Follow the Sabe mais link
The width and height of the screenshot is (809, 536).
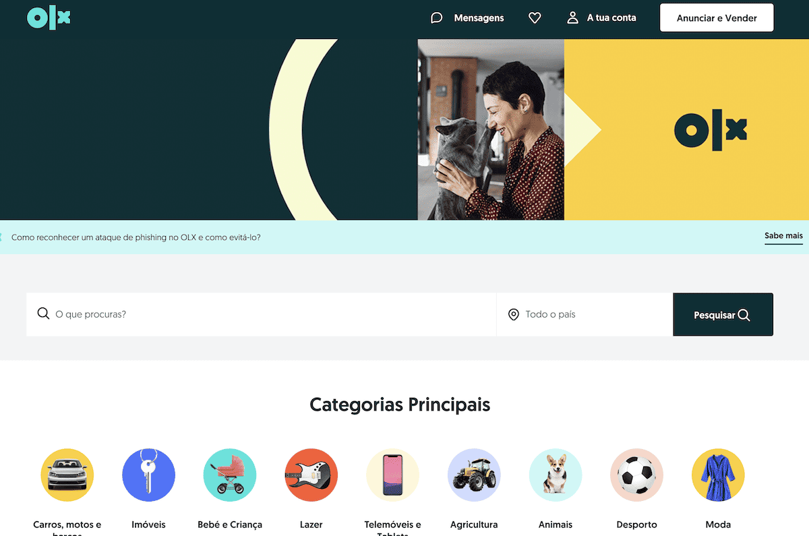tap(783, 237)
